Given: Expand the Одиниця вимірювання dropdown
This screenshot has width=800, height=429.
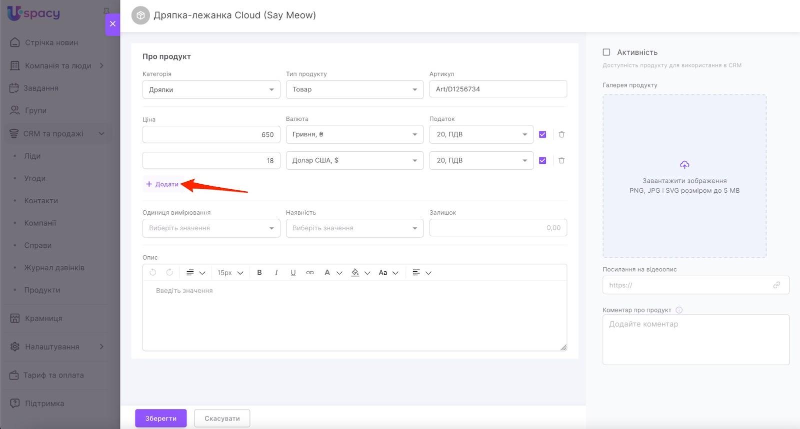Looking at the screenshot, I should click(211, 228).
